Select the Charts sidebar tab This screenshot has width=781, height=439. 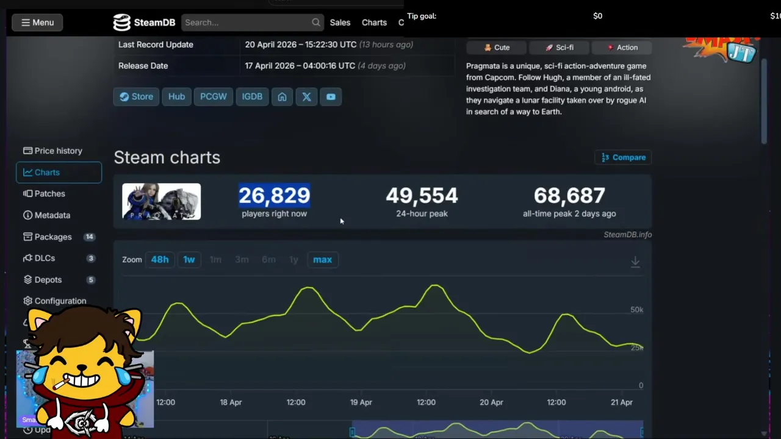(x=59, y=173)
